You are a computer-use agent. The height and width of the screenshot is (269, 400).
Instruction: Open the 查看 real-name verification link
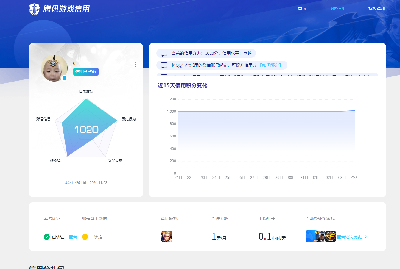tap(73, 237)
